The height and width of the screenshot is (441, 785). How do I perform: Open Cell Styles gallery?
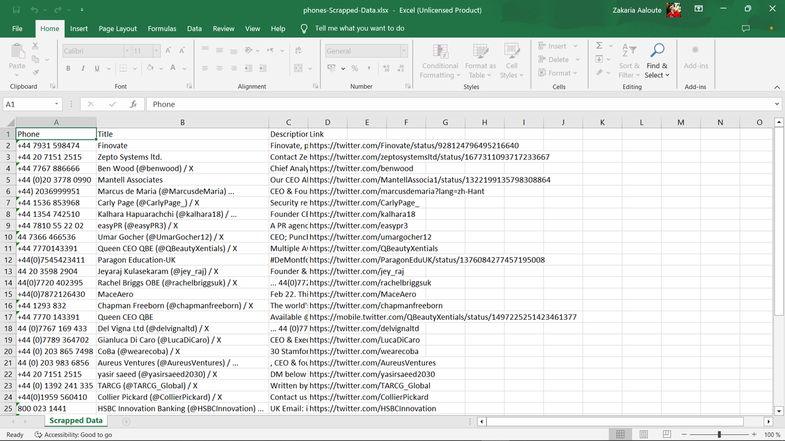(x=511, y=61)
